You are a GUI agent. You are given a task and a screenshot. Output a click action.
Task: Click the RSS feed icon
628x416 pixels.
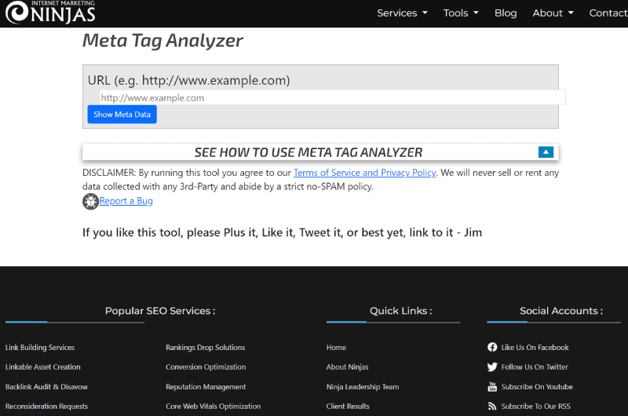(x=492, y=407)
